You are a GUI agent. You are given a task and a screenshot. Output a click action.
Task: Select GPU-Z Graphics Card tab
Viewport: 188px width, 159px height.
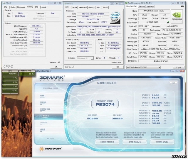[x=132, y=6]
